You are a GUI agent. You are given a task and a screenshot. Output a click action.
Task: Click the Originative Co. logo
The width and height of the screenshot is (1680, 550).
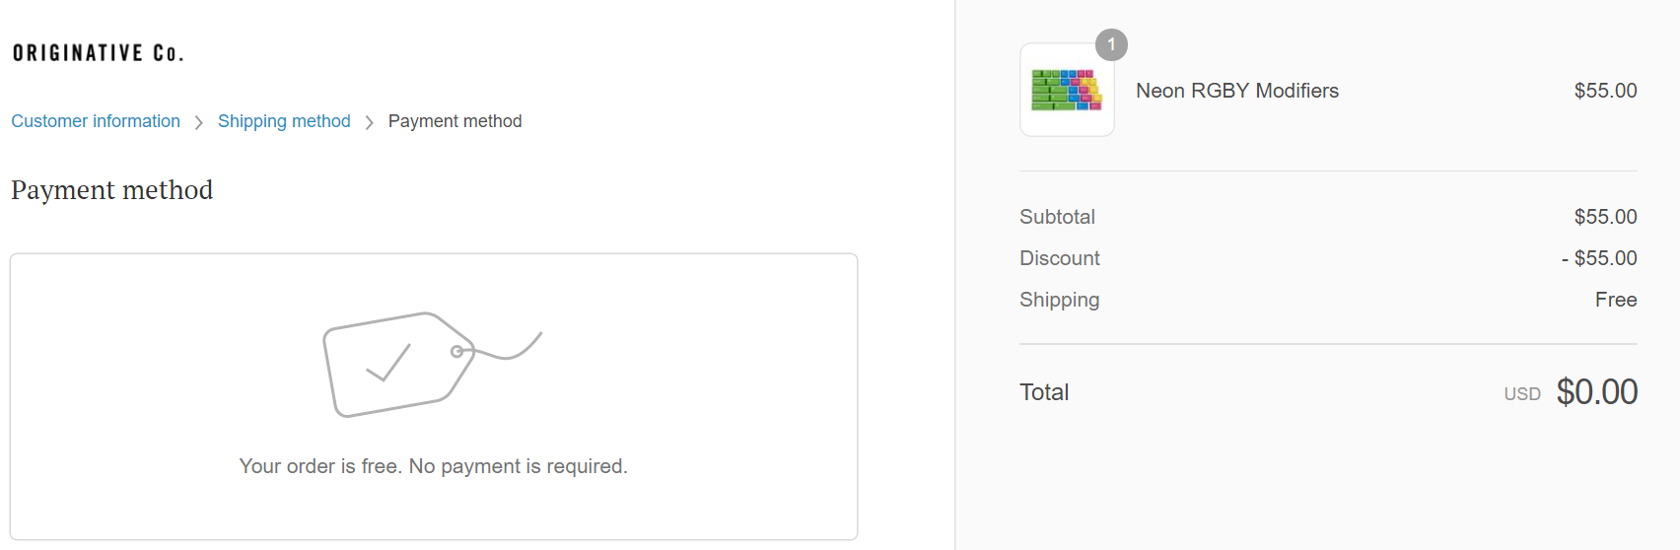pos(98,53)
